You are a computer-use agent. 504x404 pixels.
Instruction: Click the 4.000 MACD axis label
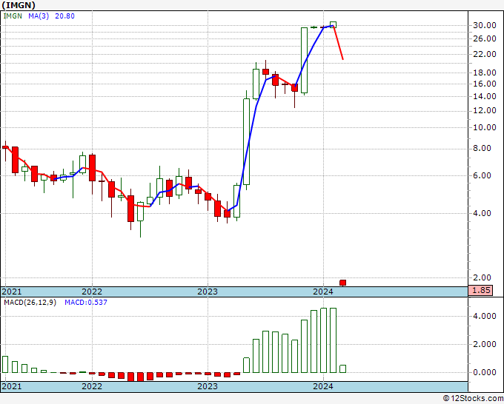485,316
